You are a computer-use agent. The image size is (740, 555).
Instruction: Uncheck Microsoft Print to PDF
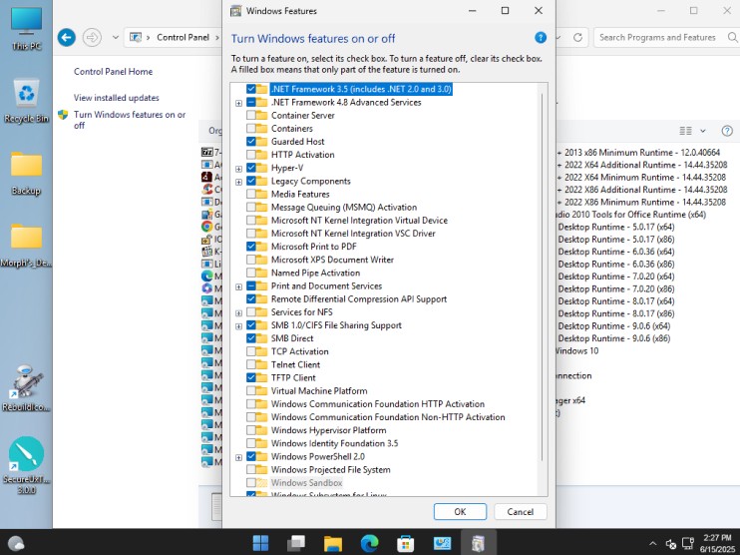(x=251, y=247)
